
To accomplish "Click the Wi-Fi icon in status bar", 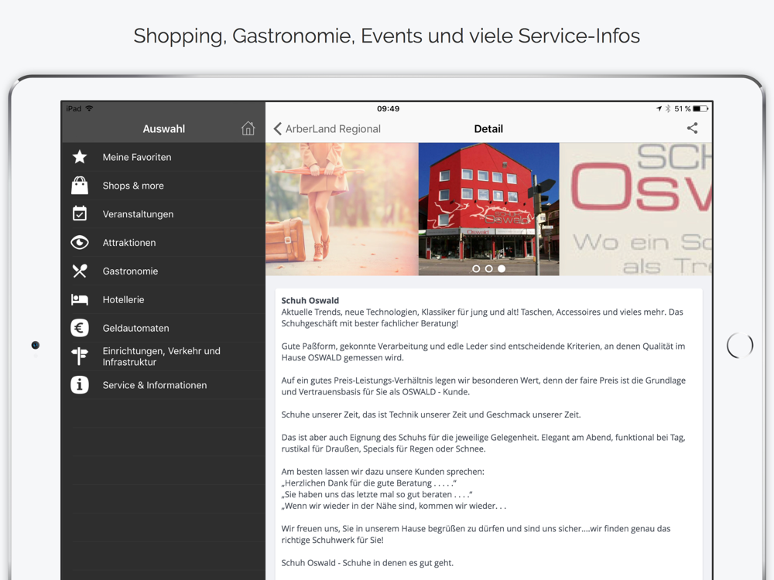I will coord(89,108).
